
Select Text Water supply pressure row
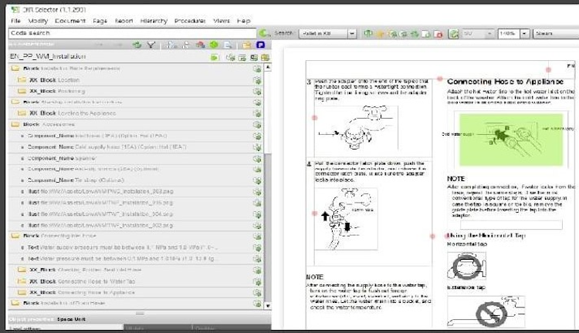coord(136,247)
